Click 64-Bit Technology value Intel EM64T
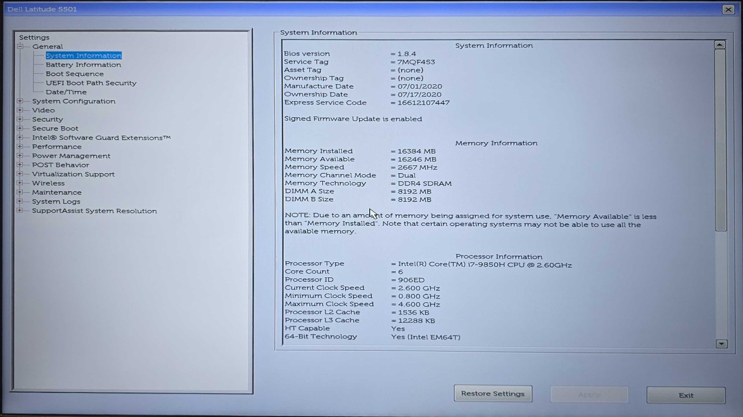The width and height of the screenshot is (743, 417). pyautogui.click(x=426, y=337)
